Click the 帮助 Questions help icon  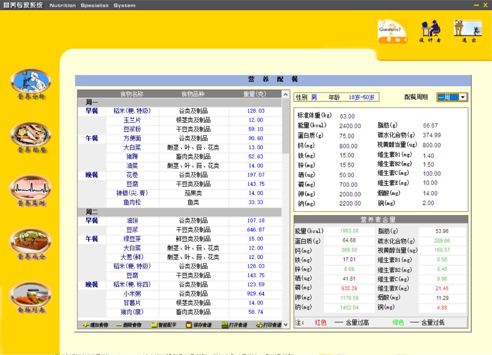coord(392,32)
